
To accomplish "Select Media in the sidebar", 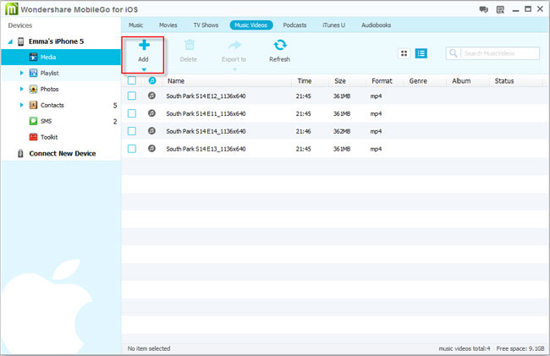I will coord(61,58).
